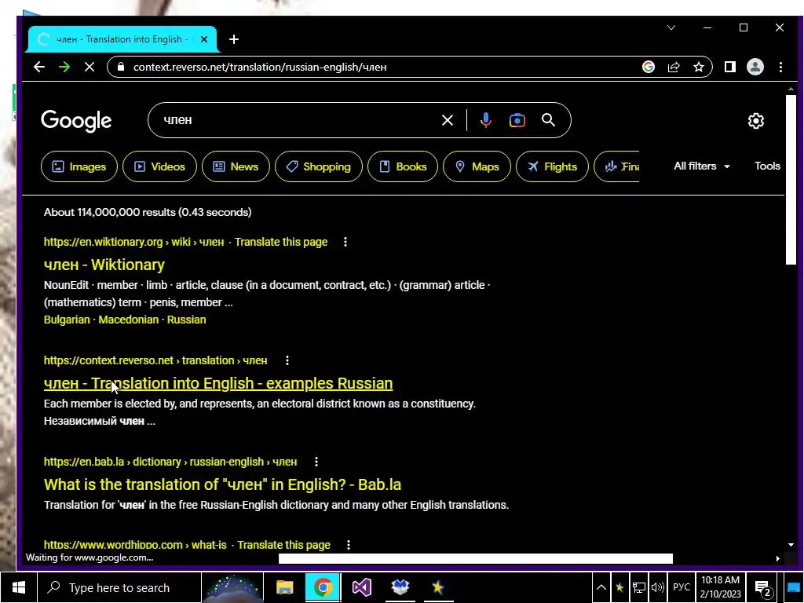Filter results by Maps
Viewport: 804px width, 603px height.
coord(477,166)
